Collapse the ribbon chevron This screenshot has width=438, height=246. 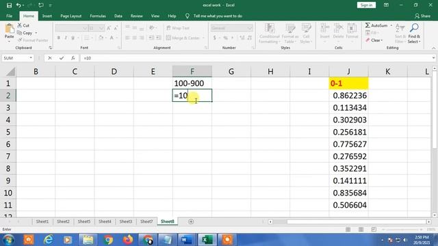[x=433, y=48]
